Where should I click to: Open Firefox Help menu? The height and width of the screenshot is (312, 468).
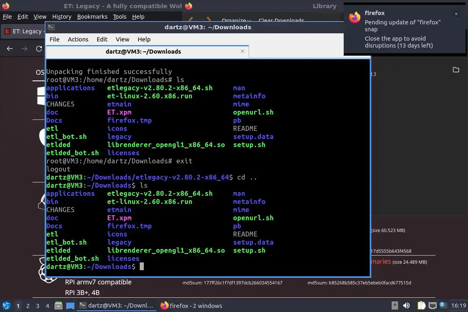[138, 17]
